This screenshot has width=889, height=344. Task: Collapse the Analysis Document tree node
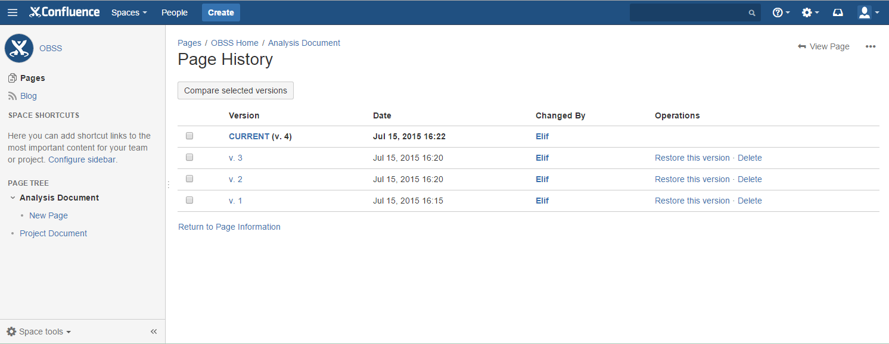[13, 198]
